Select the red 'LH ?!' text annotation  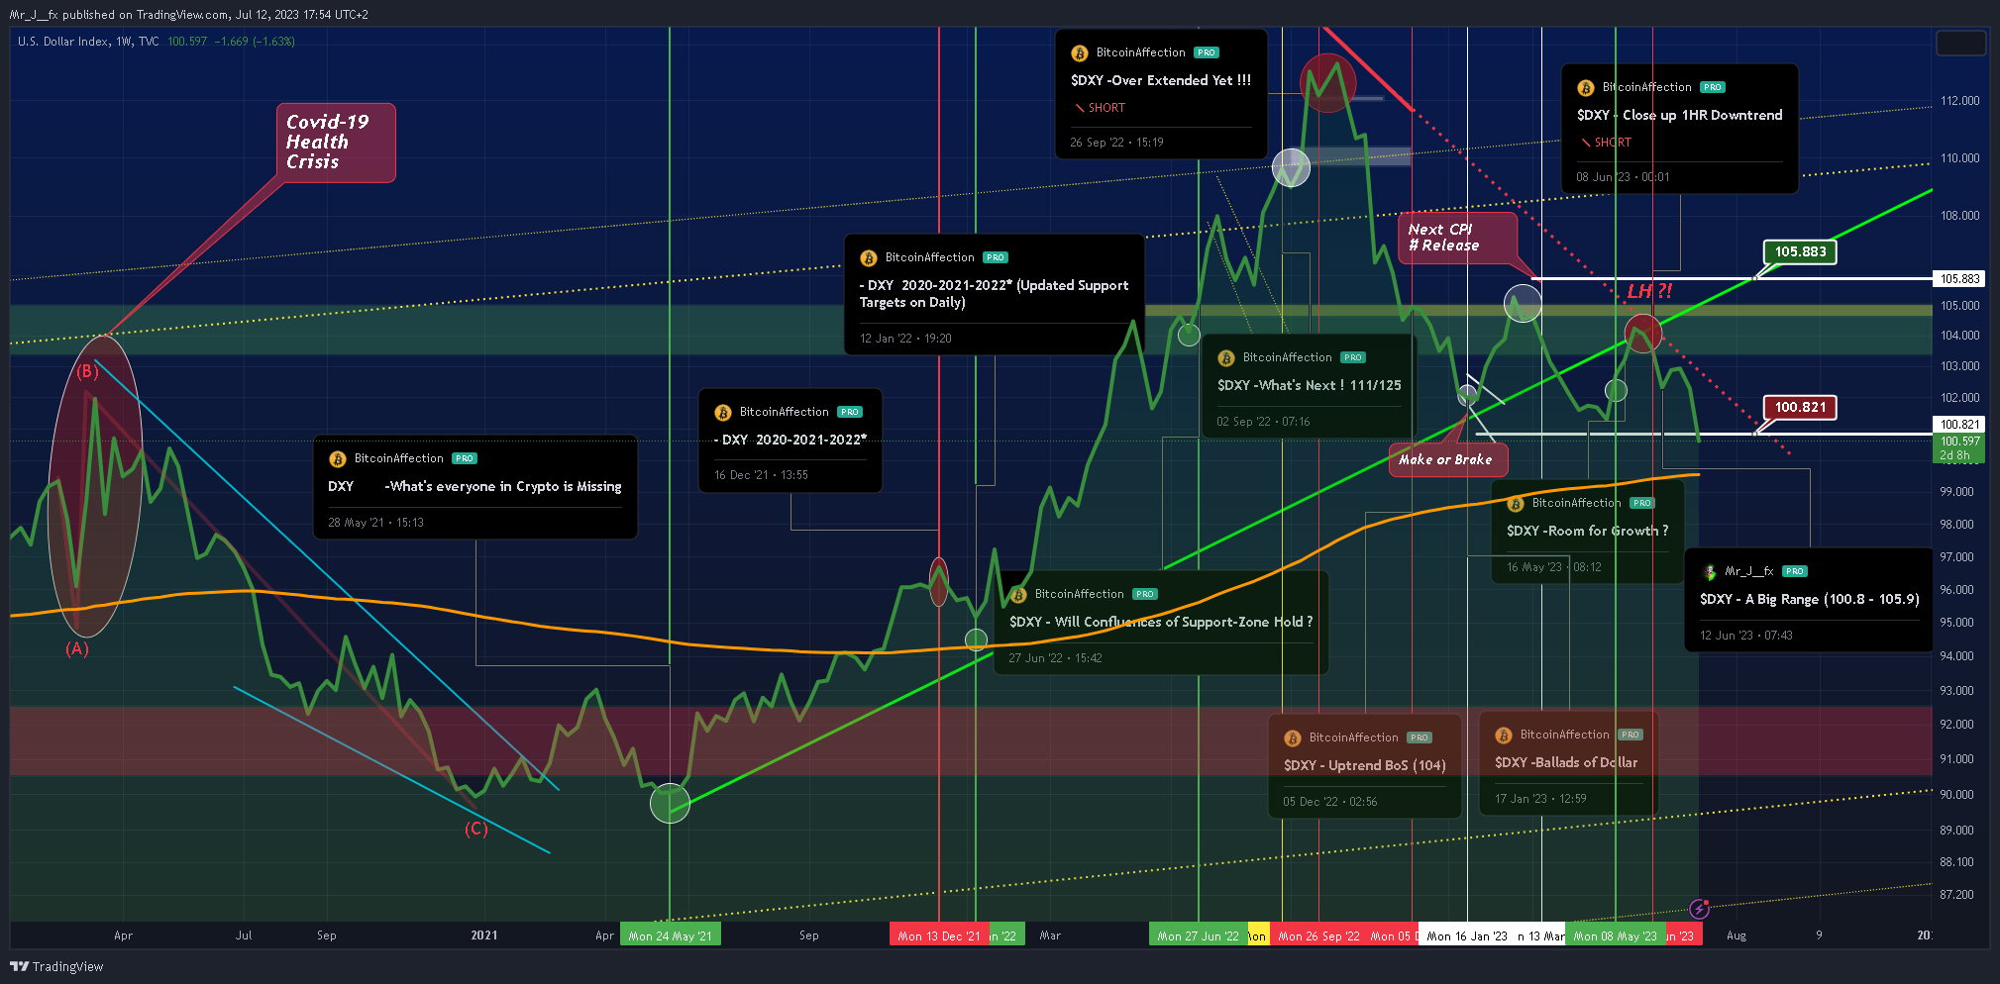pyautogui.click(x=1649, y=291)
